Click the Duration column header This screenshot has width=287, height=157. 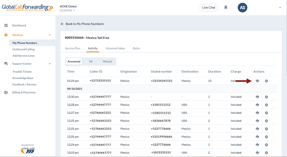[x=214, y=71]
